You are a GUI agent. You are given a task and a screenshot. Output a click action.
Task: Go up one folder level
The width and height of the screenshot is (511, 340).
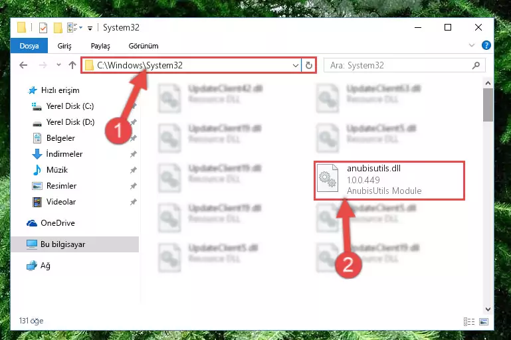click(x=72, y=65)
